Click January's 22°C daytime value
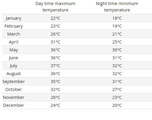The height and width of the screenshot is (120, 152). pyautogui.click(x=55, y=18)
